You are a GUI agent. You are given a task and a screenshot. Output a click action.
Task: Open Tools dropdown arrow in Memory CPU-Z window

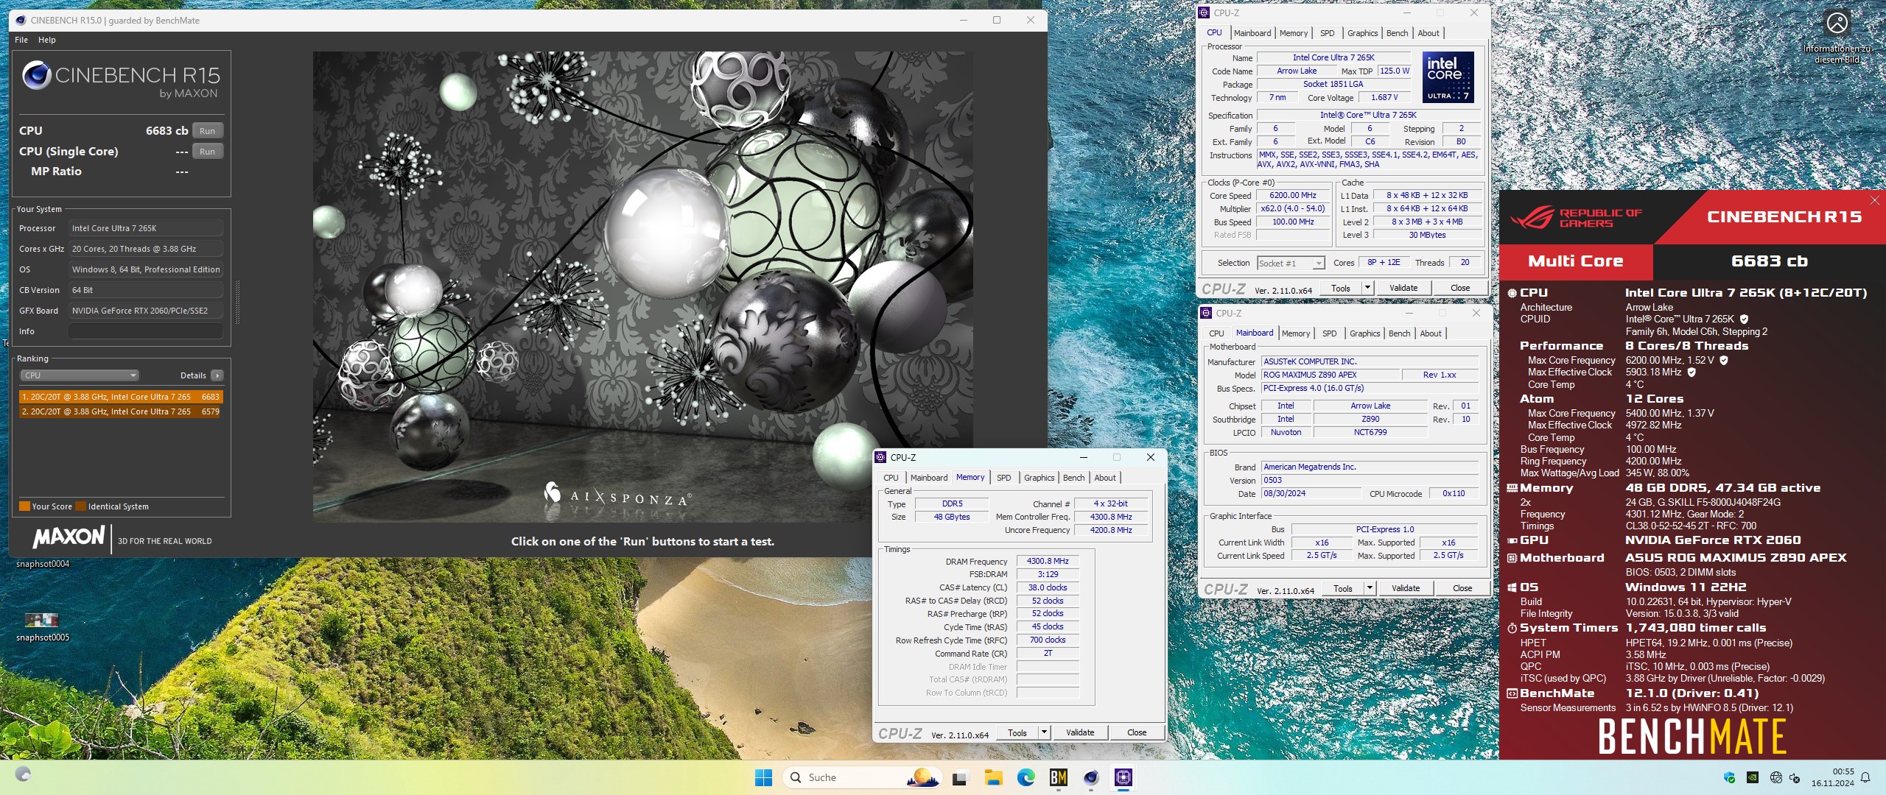click(x=1045, y=732)
